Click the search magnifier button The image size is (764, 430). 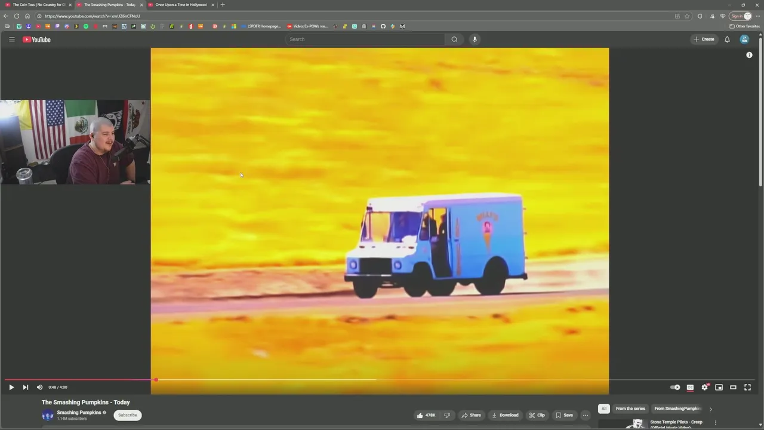pyautogui.click(x=454, y=39)
